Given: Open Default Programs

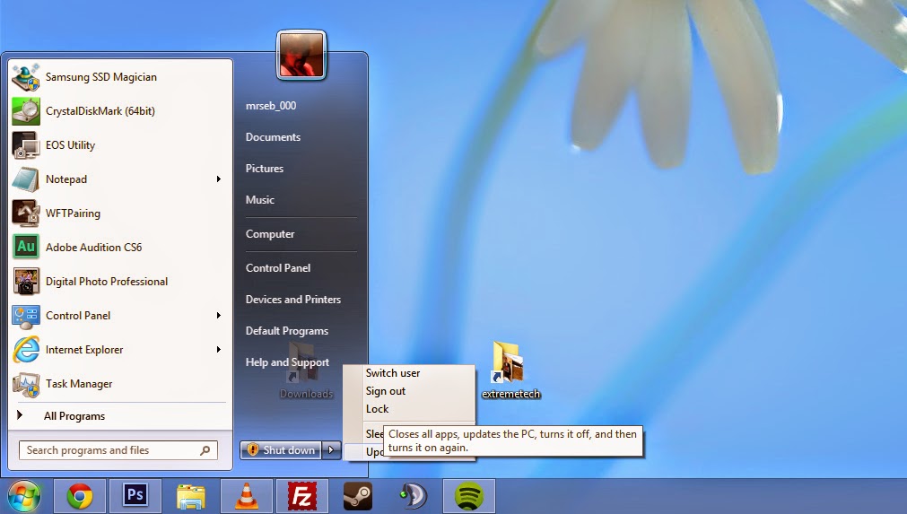Looking at the screenshot, I should 286,331.
